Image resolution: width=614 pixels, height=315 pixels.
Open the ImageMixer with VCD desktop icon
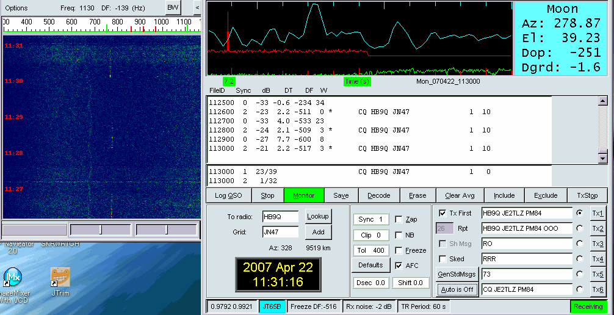click(x=13, y=278)
